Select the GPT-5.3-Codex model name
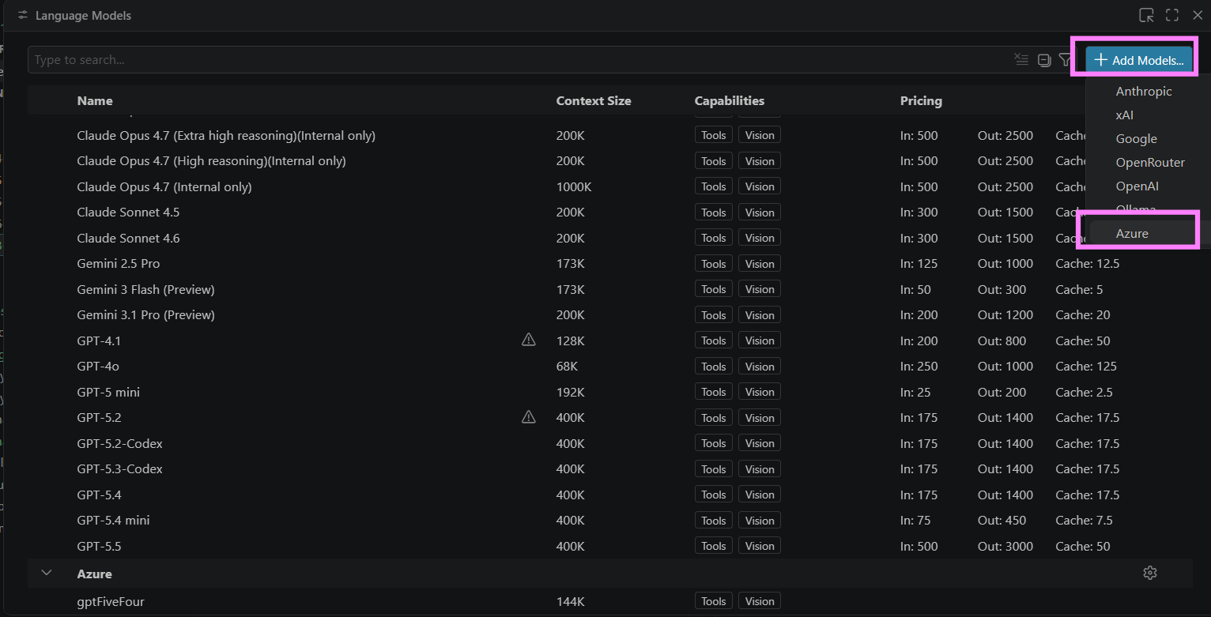The image size is (1211, 617). point(120,468)
